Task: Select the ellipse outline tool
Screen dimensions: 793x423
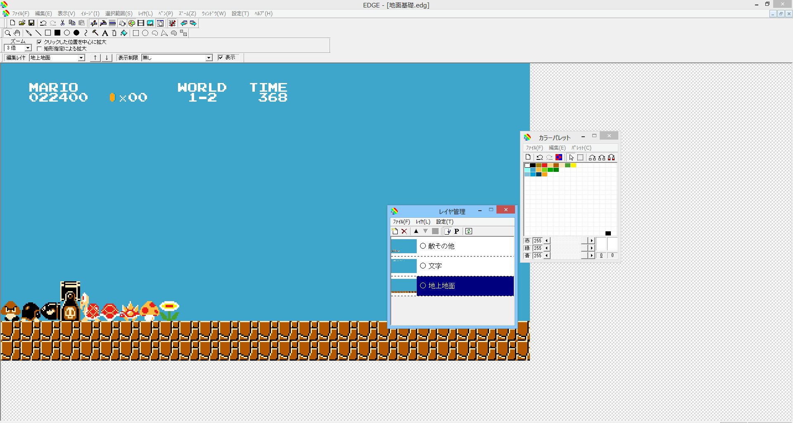Action: [x=67, y=33]
